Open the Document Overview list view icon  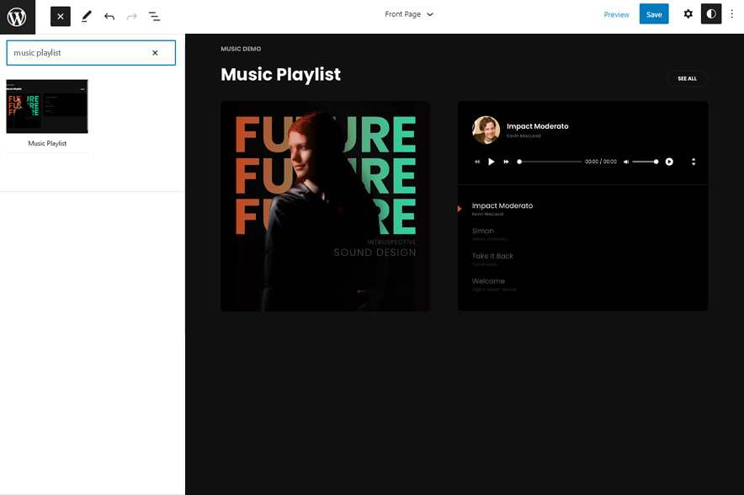[x=154, y=16]
